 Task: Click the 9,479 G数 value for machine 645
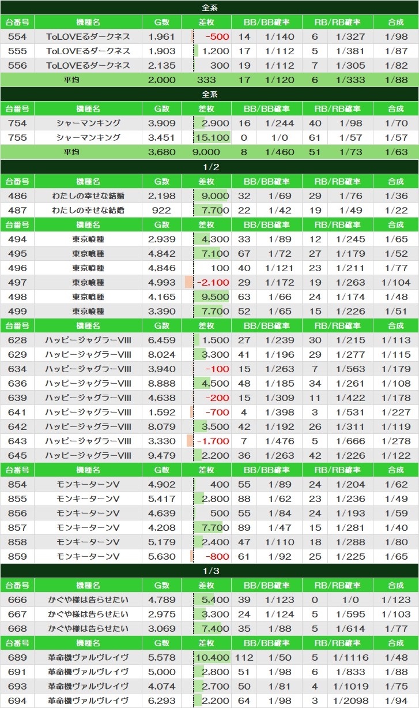click(x=162, y=455)
